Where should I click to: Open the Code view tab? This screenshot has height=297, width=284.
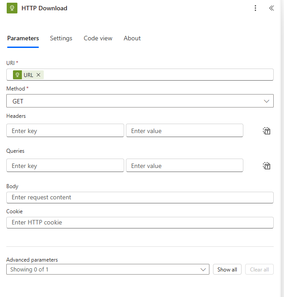point(98,38)
